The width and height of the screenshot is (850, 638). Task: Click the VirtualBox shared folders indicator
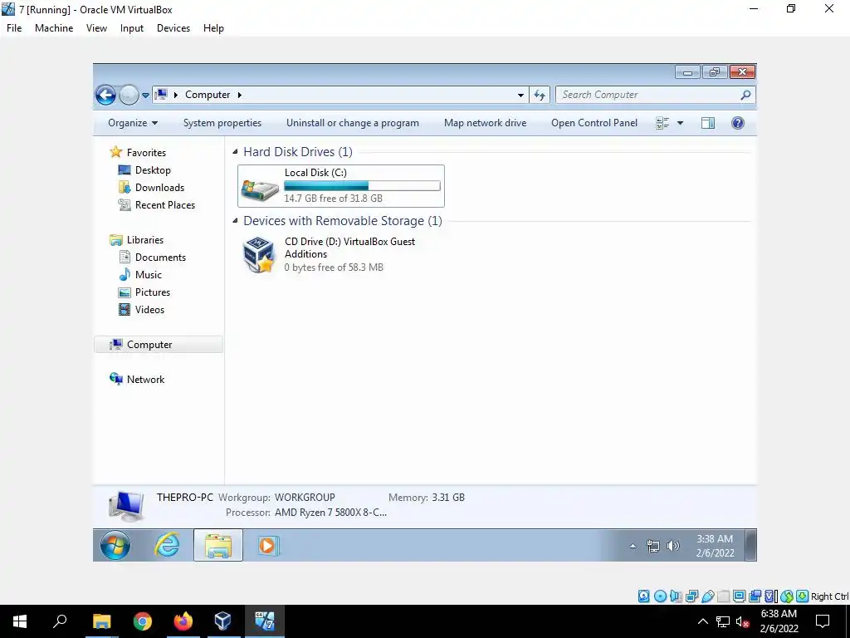click(x=723, y=596)
